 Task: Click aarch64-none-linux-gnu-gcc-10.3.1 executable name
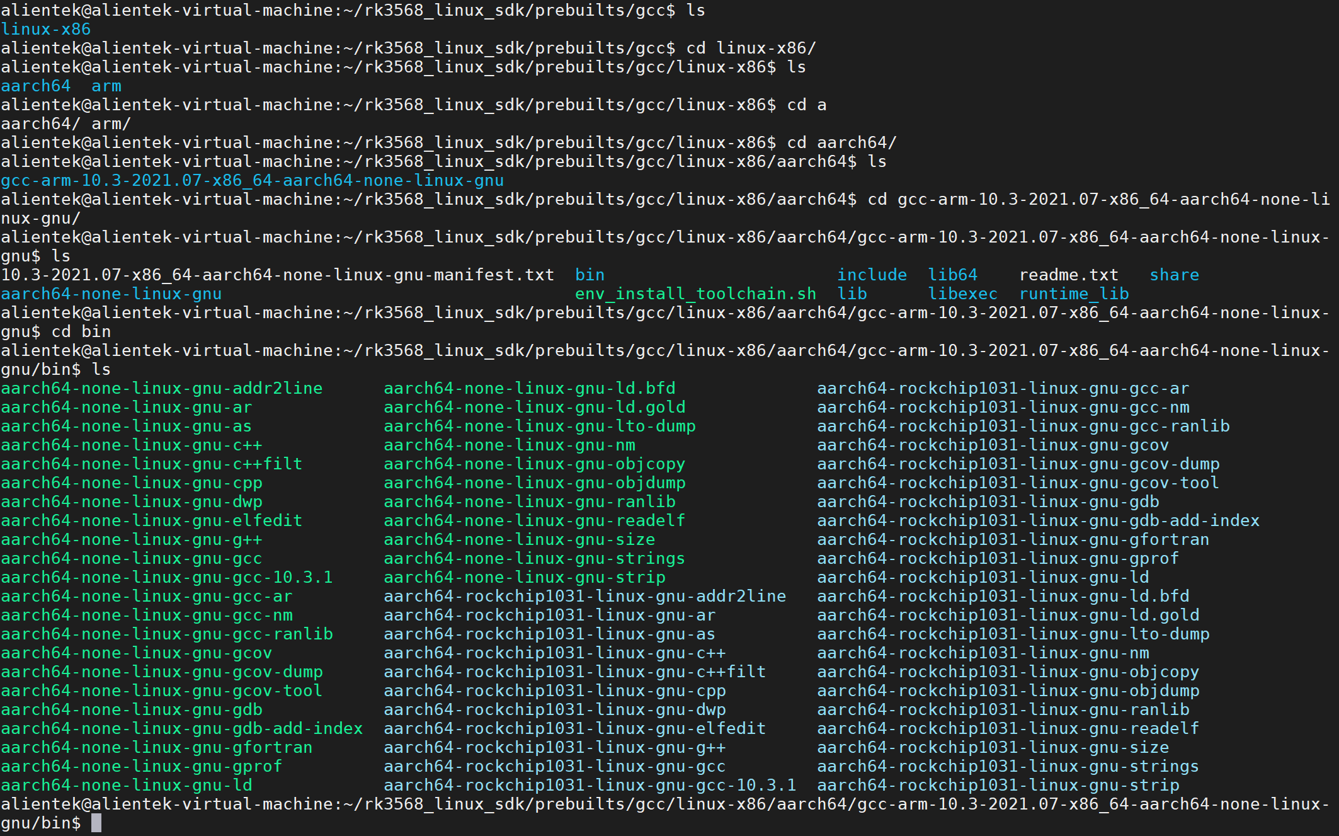(166, 578)
